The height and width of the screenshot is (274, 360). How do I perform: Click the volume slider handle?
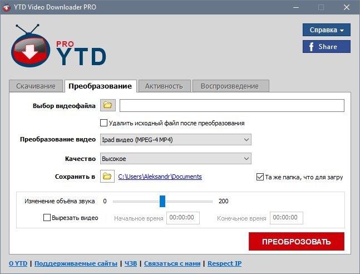(x=162, y=202)
